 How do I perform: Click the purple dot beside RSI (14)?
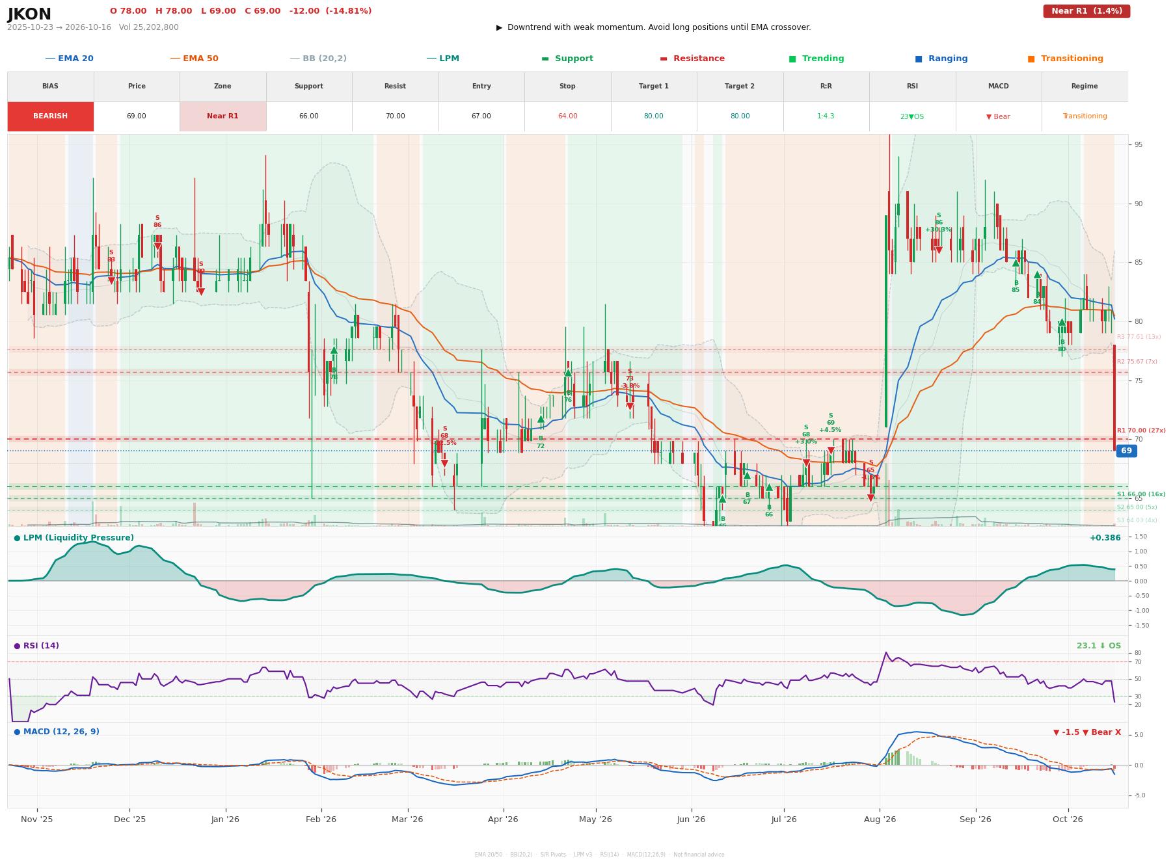click(17, 646)
